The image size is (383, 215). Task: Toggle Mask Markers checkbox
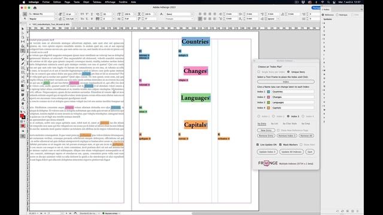(x=281, y=145)
